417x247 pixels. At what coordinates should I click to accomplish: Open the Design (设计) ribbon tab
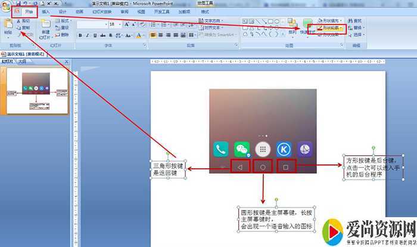(x=63, y=11)
